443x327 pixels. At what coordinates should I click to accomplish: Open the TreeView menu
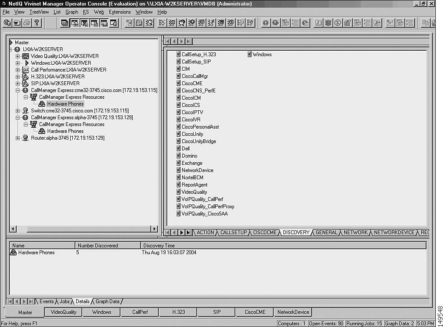[x=39, y=12]
